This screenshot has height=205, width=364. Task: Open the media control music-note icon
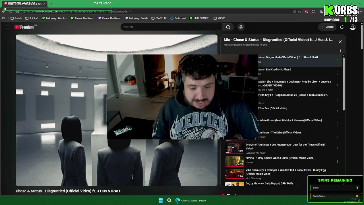pyautogui.click(x=321, y=11)
